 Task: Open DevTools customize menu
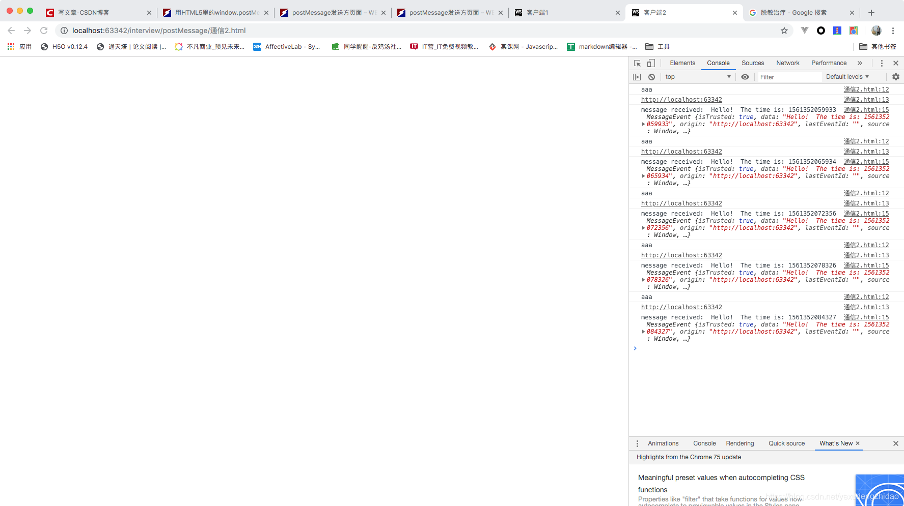[882, 63]
